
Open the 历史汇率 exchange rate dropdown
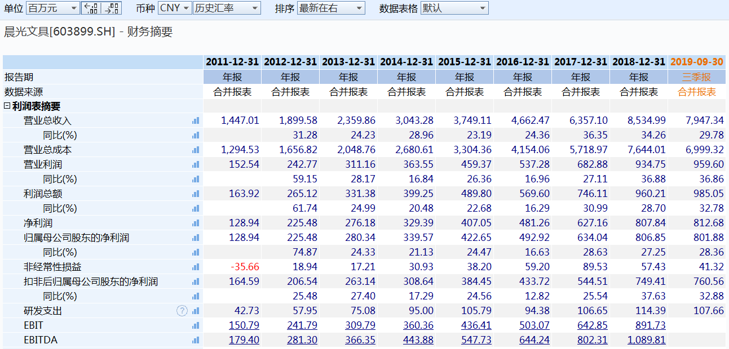pos(227,8)
